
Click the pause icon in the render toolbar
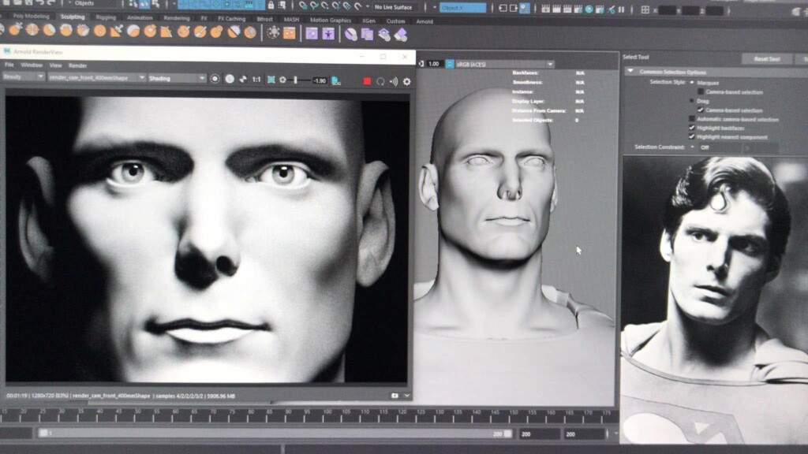click(x=621, y=9)
